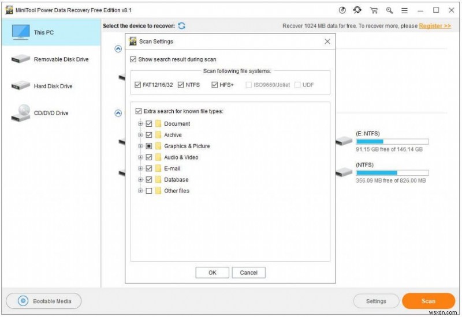Screen dimensions: 462x317
Task: Select the 826.00 MB NTFS drive icon
Action: (x=344, y=172)
